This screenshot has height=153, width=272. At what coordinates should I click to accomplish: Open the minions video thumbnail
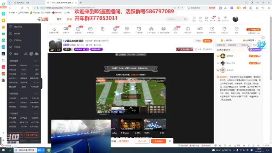131,125
